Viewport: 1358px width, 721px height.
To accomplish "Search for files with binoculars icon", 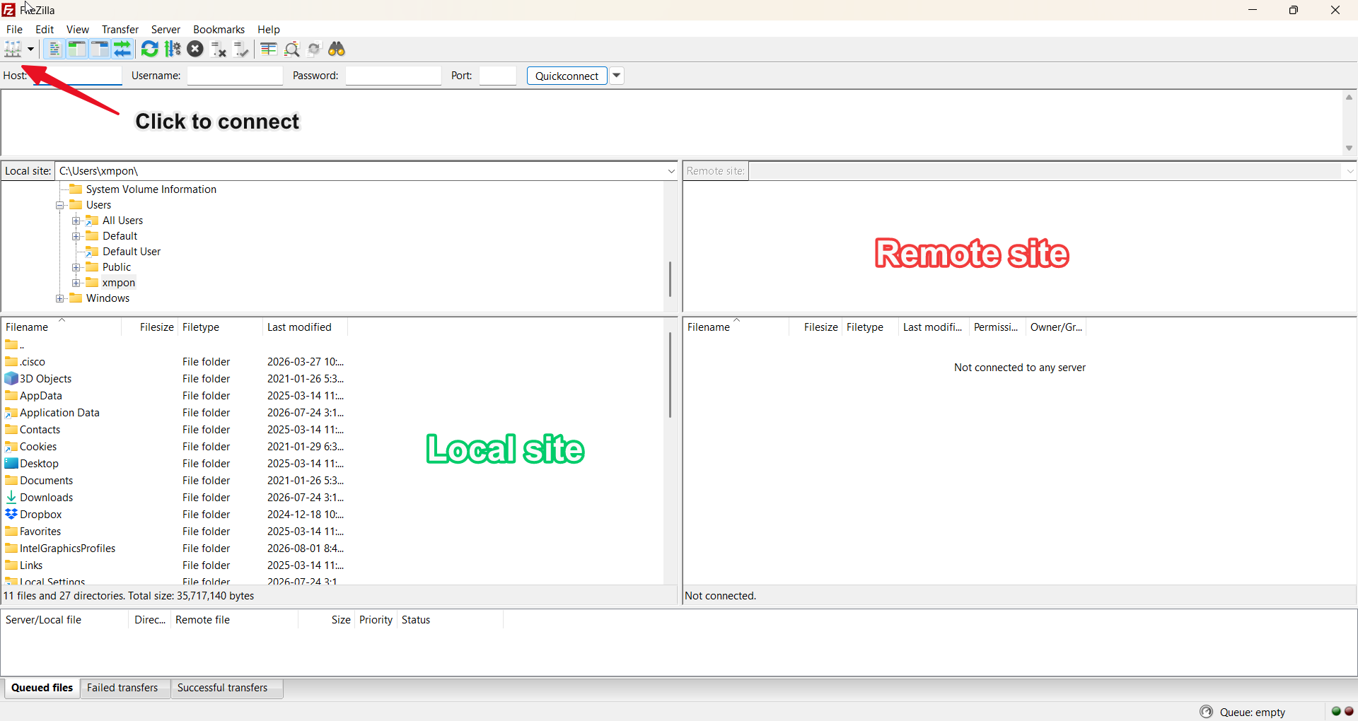I will 337,49.
